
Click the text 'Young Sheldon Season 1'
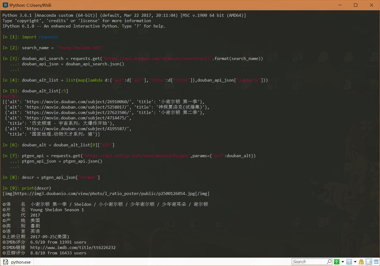click(57, 210)
